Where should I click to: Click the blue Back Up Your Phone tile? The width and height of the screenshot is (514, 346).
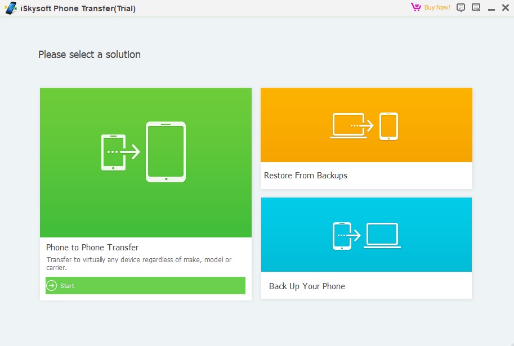[x=366, y=235]
